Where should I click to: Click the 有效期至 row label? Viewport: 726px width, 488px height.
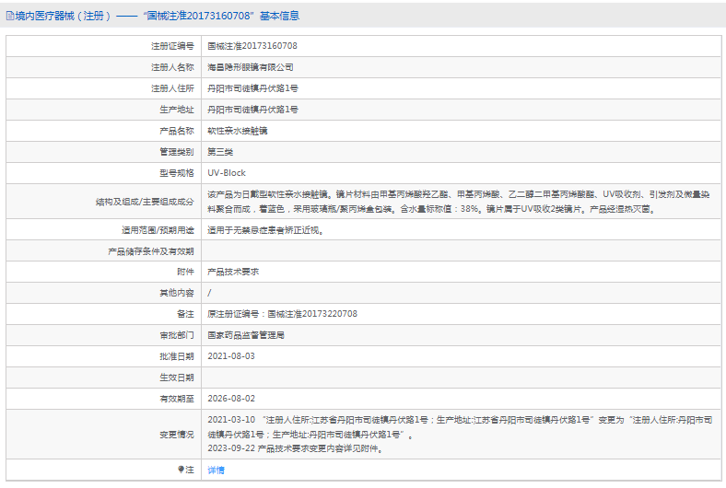point(177,399)
